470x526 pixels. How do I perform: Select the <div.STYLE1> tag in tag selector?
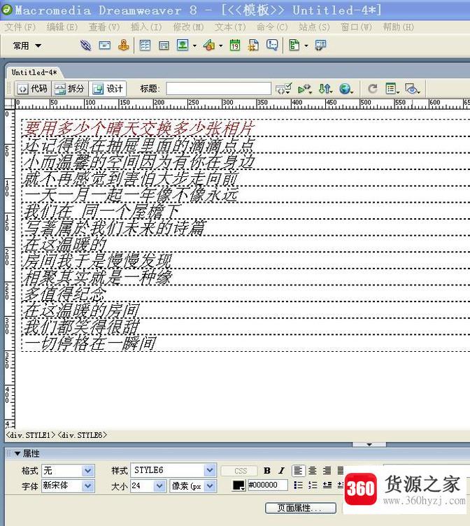(x=31, y=435)
